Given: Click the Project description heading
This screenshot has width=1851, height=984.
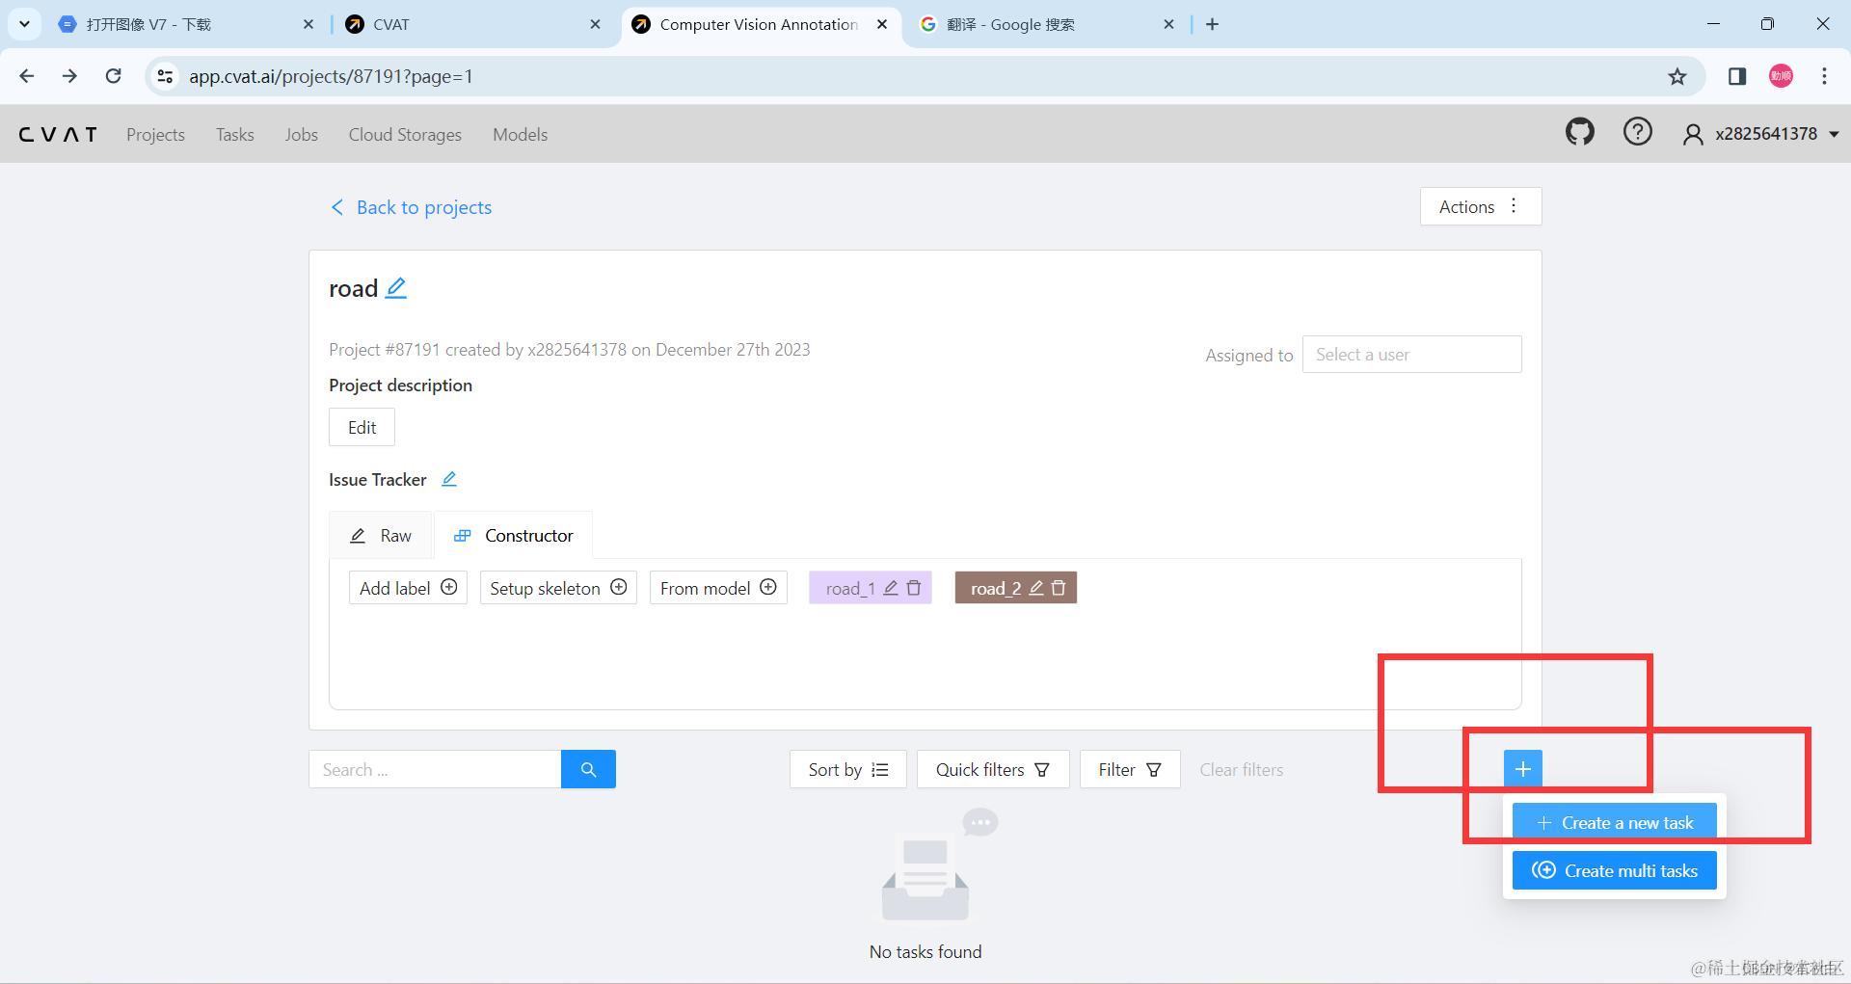Looking at the screenshot, I should [x=400, y=385].
